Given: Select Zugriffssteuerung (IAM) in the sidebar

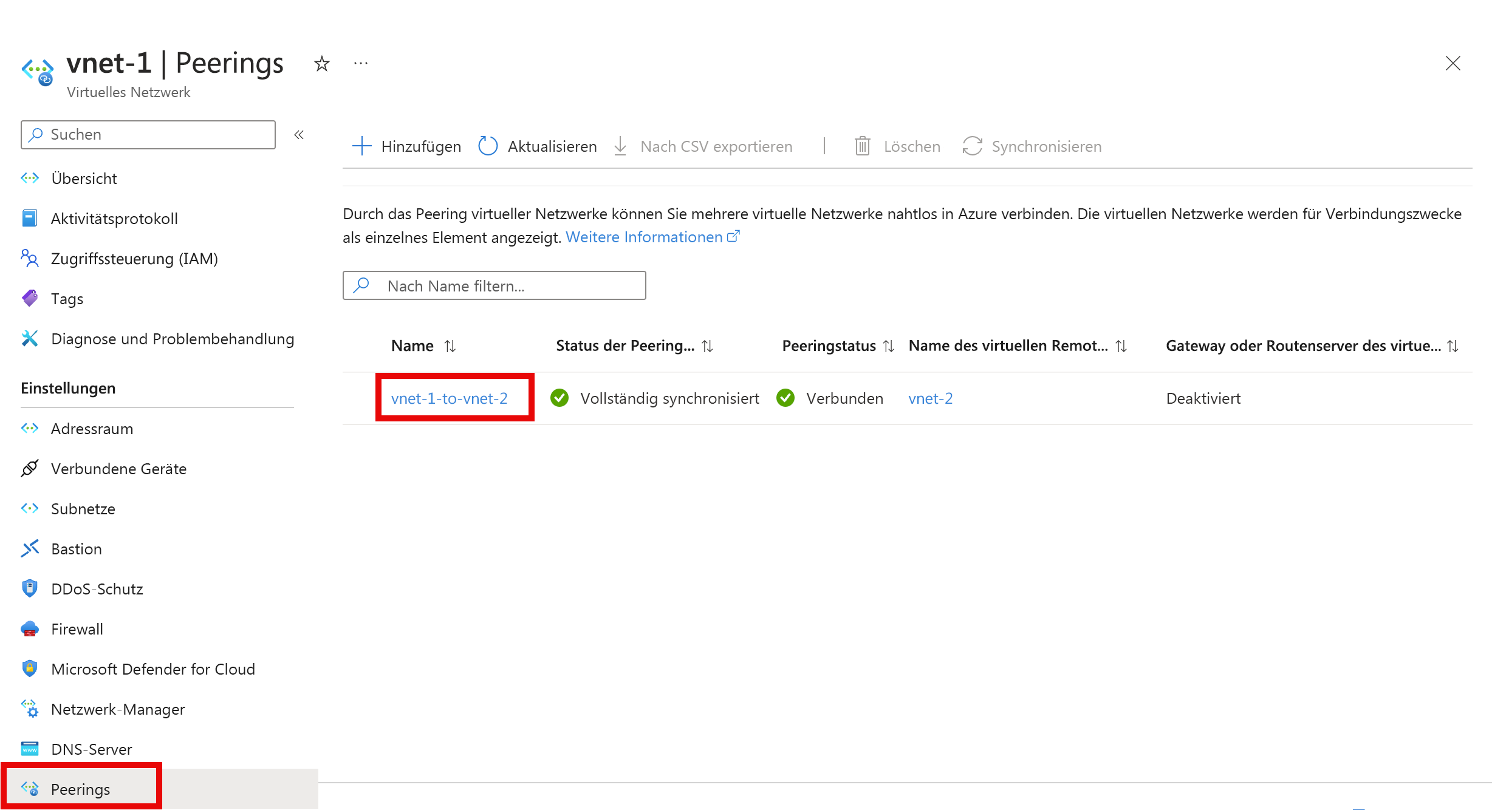Looking at the screenshot, I should click(x=134, y=259).
